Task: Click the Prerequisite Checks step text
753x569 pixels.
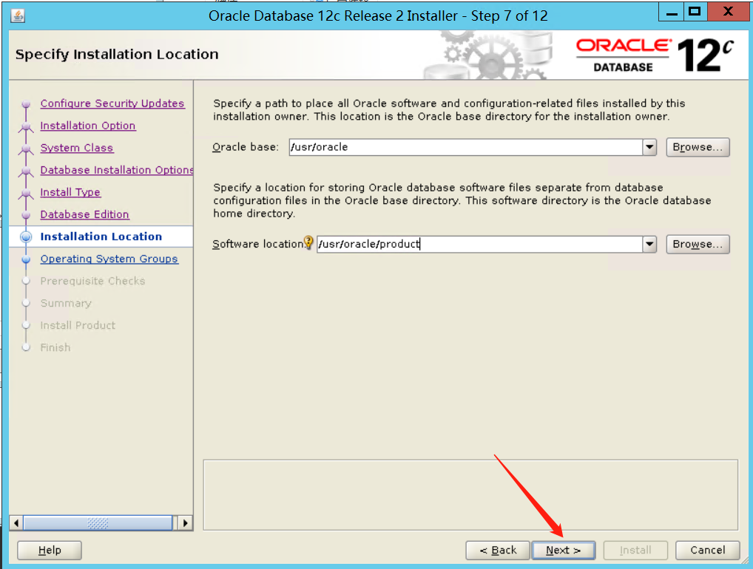Action: (x=92, y=281)
